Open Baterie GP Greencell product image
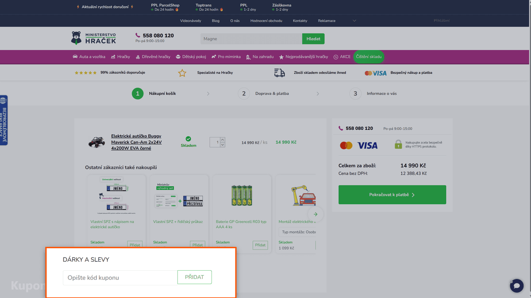The image size is (531, 298). [x=242, y=196]
